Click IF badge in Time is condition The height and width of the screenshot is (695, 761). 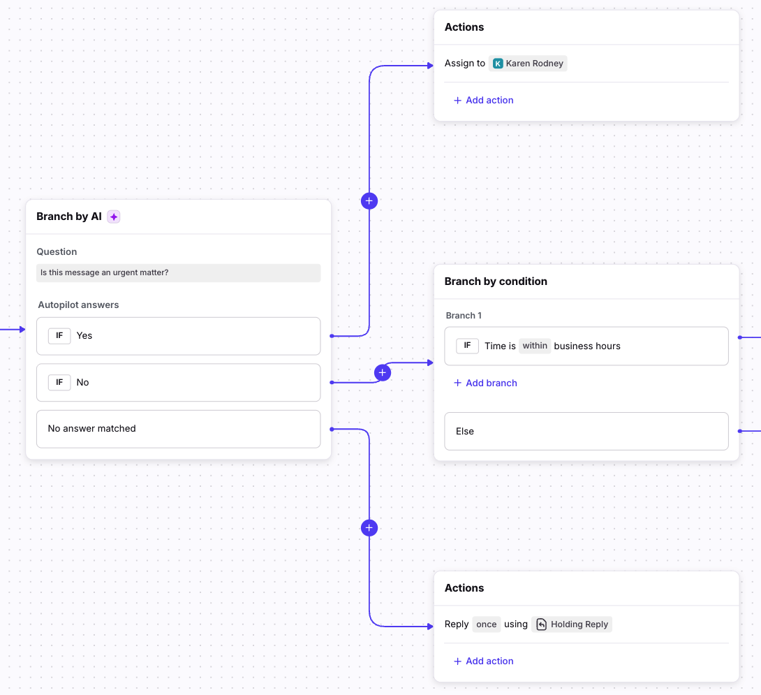coord(467,346)
